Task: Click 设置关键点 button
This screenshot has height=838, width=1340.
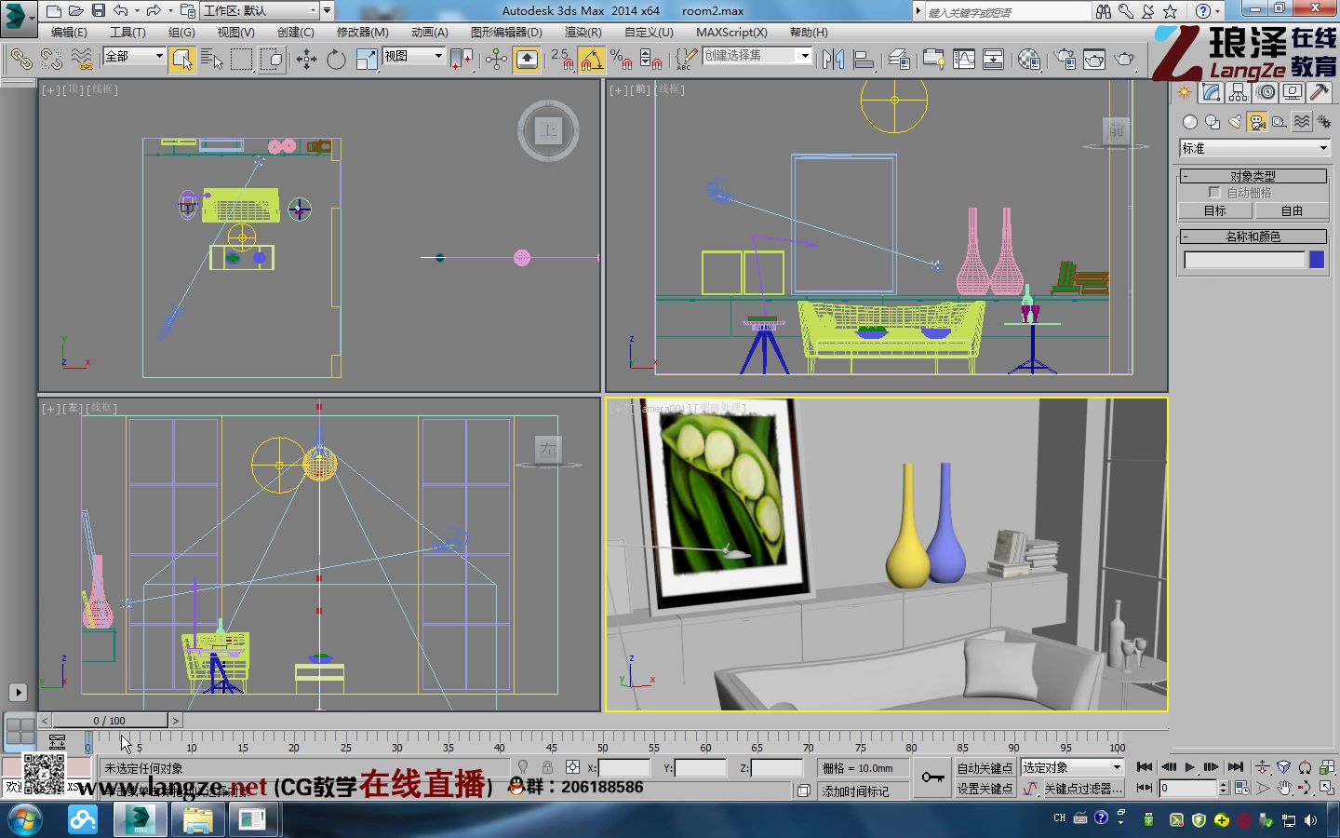Action: (x=985, y=789)
